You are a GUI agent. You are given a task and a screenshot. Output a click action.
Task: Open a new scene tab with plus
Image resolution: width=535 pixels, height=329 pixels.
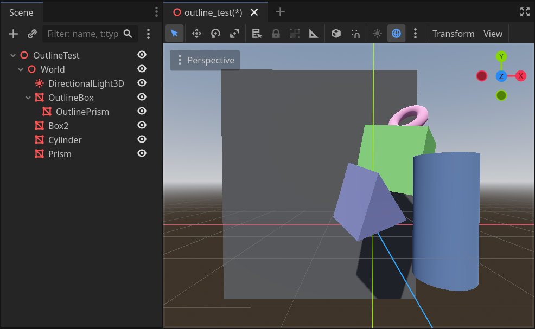tap(280, 12)
